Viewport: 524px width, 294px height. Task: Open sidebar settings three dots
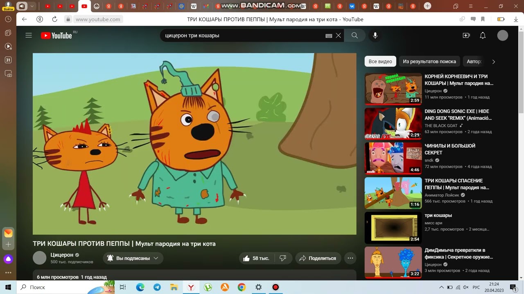coord(8,273)
